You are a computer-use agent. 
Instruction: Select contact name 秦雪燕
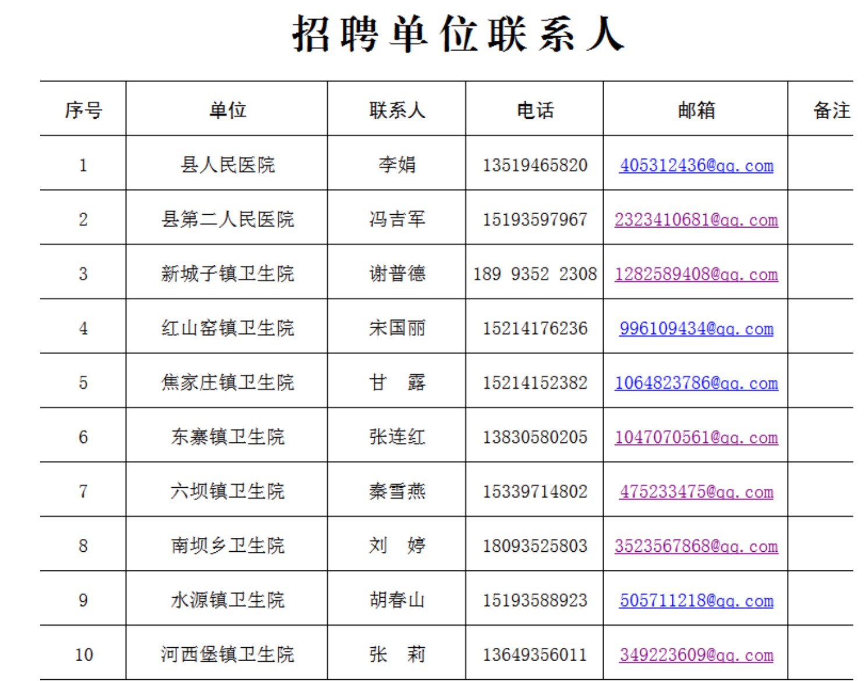[397, 491]
